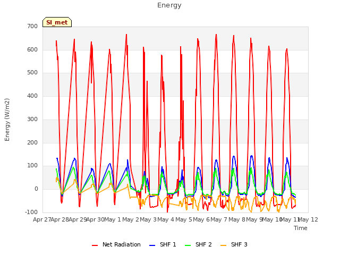Click the 700 y-axis tick label
This screenshot has width=340, height=255.
[32, 27]
